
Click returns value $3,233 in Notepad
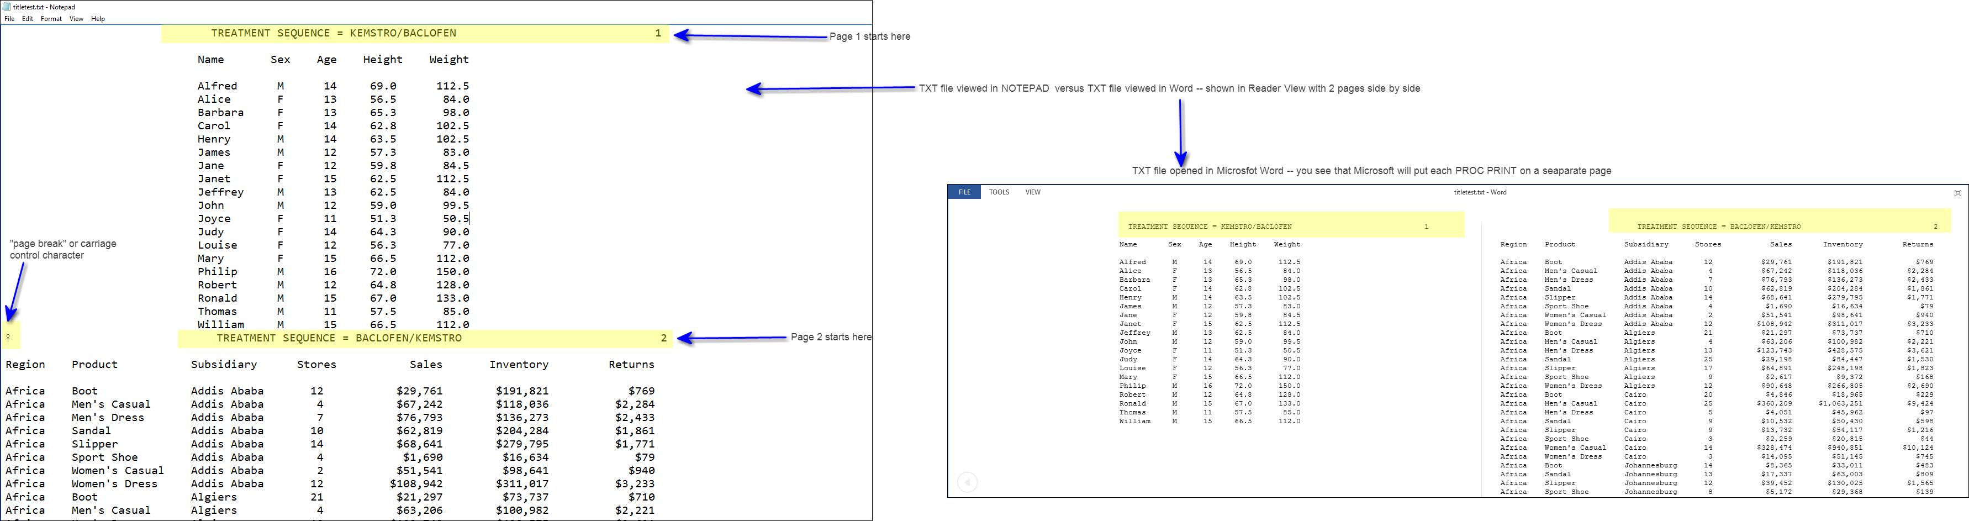(635, 483)
